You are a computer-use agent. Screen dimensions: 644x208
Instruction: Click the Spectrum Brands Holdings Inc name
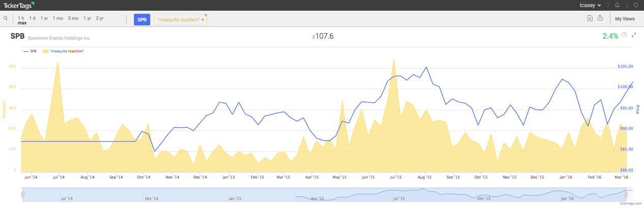click(x=59, y=38)
